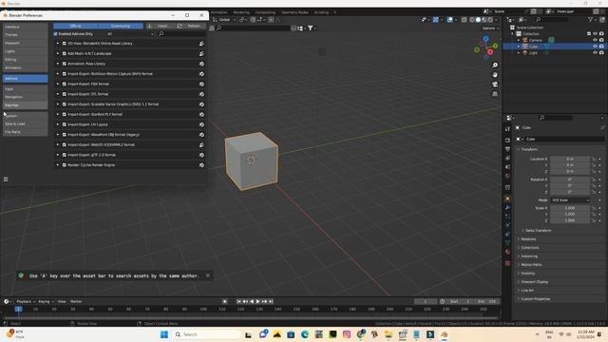608x342 pixels.
Task: Disable the BlenderKit Online Asset Library add-on
Action: [65, 44]
